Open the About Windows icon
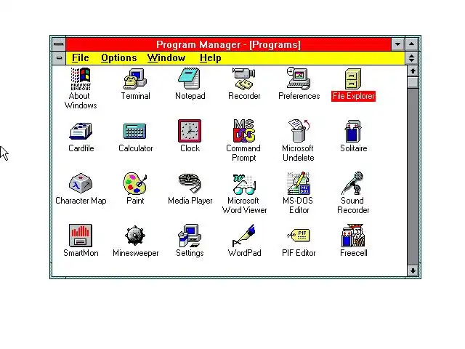The width and height of the screenshot is (465, 349). [x=81, y=79]
